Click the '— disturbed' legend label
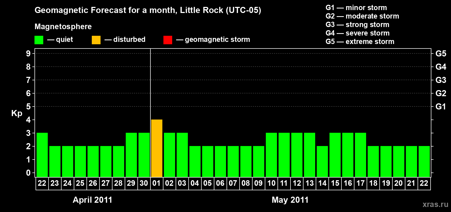 click(125, 39)
